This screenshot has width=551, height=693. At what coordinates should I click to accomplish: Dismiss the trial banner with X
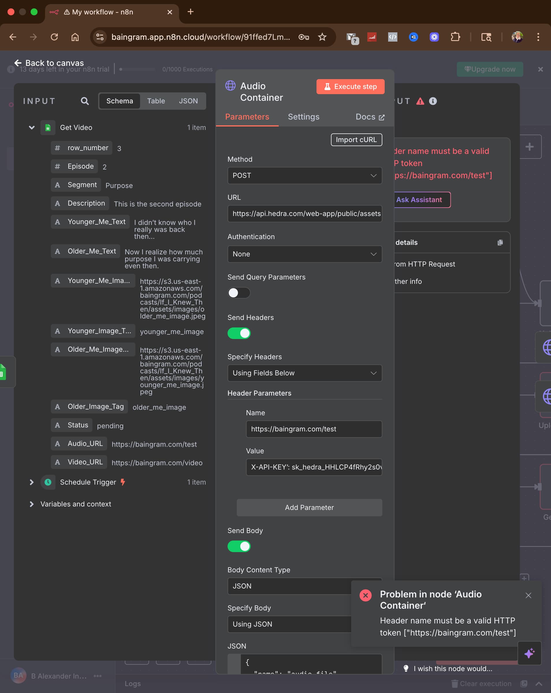point(540,69)
